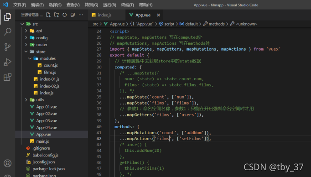This screenshot has height=177, width=311.
Task: Open store index.js in the file tree
Action: pos(52,93)
